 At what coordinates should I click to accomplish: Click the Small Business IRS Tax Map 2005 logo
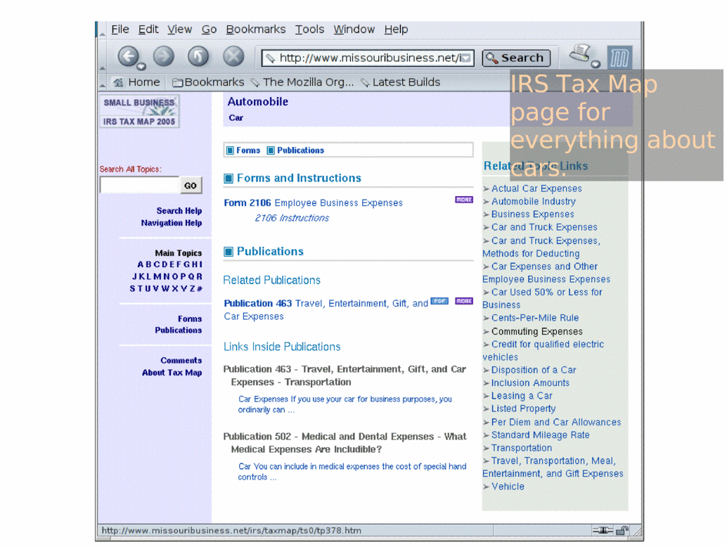[139, 111]
